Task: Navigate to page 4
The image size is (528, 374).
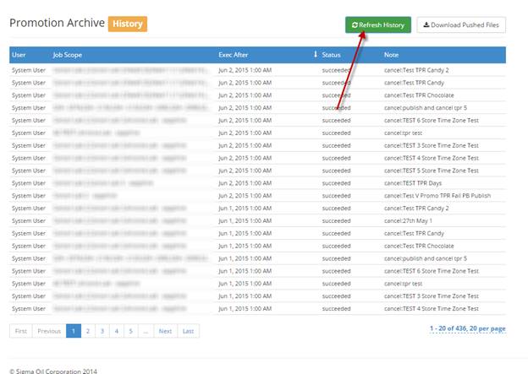Action: click(x=117, y=331)
